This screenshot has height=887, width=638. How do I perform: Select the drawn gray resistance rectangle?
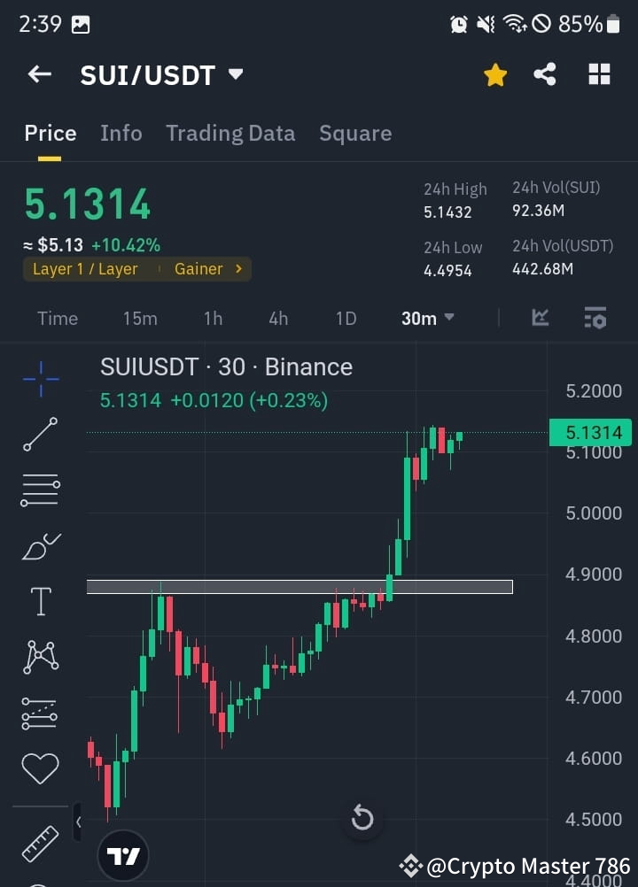pyautogui.click(x=300, y=587)
